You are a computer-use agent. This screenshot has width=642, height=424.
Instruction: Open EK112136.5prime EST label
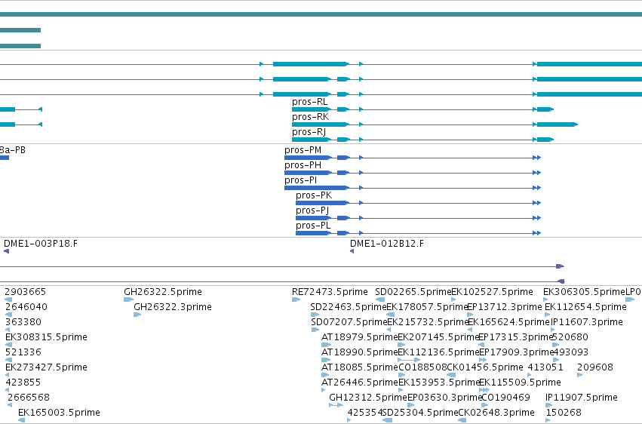click(438, 352)
